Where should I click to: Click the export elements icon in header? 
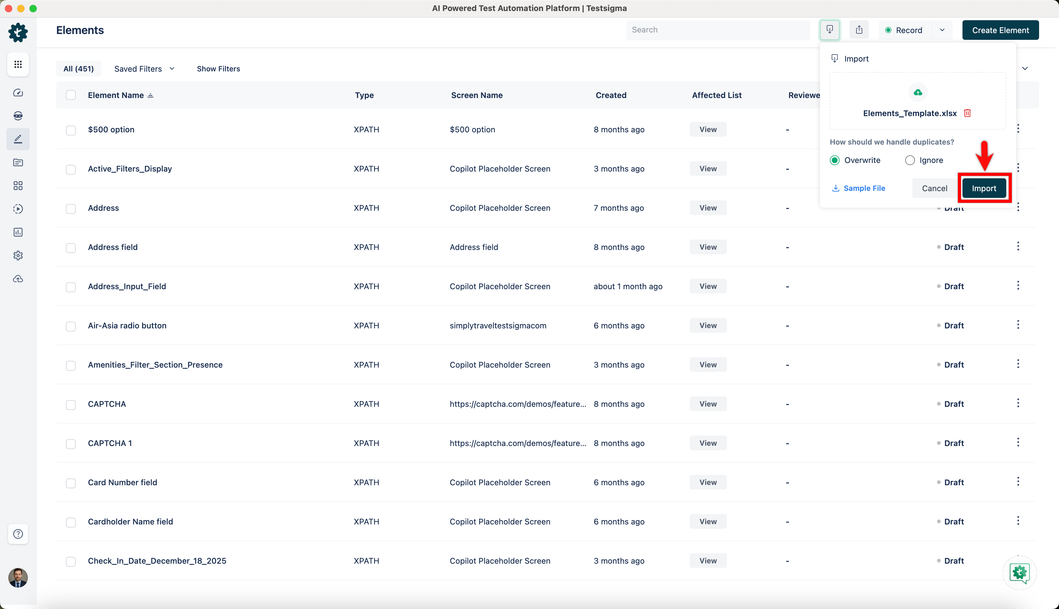point(859,30)
